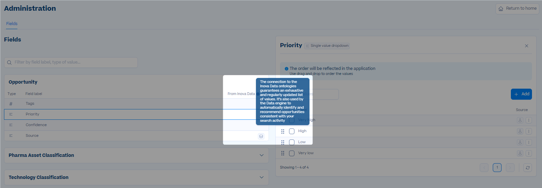Focus the filter by field label input
542x188 pixels.
tap(71, 63)
